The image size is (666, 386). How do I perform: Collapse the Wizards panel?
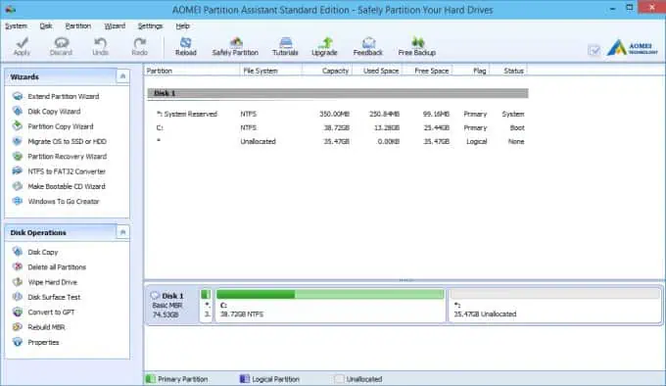[122, 76]
